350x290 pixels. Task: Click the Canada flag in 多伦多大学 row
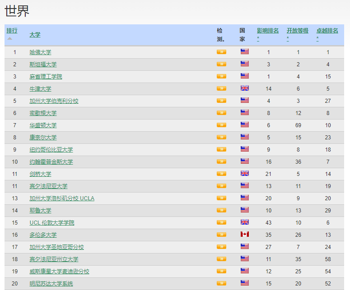pos(245,234)
